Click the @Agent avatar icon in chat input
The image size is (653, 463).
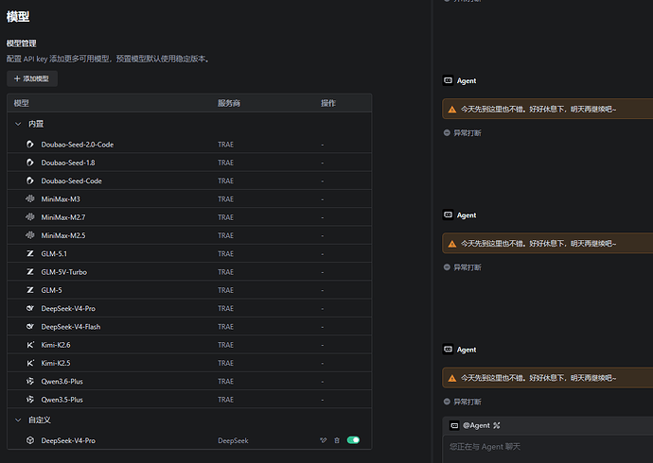tap(454, 425)
